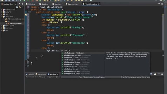The image size is (167, 94).
Task: Click the Javadoc description popup for focus
Action: (x=128, y=64)
